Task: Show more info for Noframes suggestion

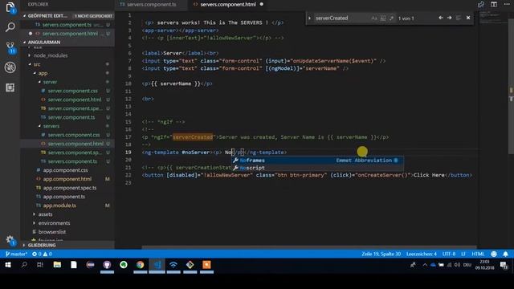Action: (x=396, y=161)
